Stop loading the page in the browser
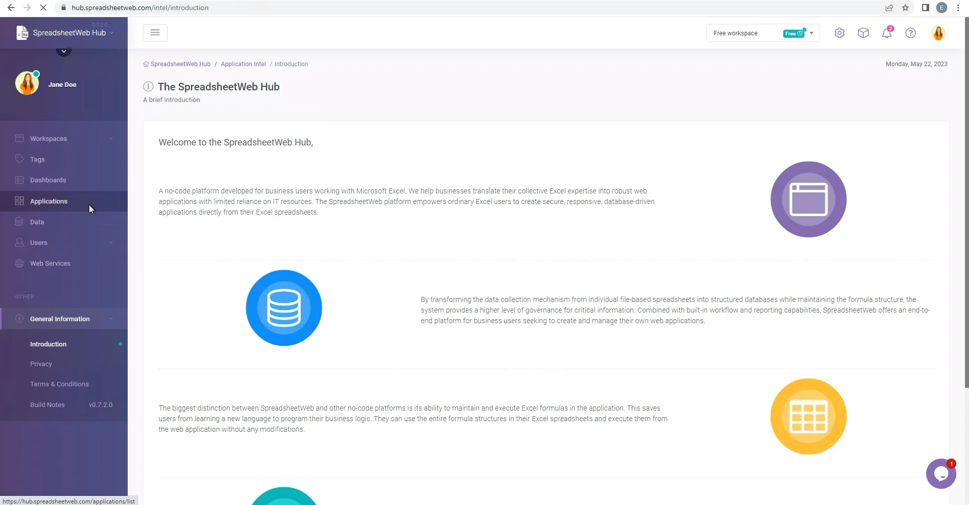The width and height of the screenshot is (969, 505). click(x=43, y=8)
